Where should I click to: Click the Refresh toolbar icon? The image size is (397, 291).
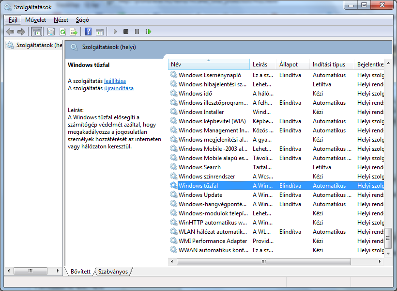[62, 32]
